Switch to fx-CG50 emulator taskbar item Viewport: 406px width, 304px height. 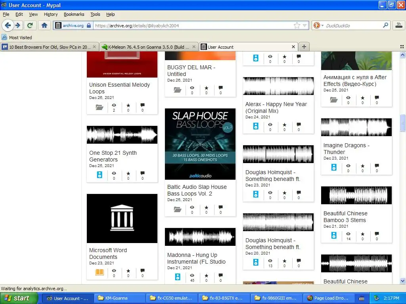(172, 298)
